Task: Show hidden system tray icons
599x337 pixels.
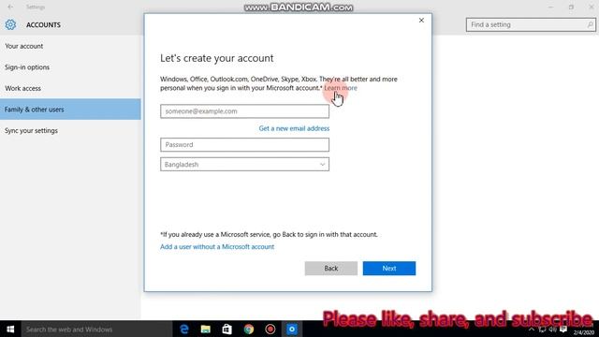Action: click(532, 330)
